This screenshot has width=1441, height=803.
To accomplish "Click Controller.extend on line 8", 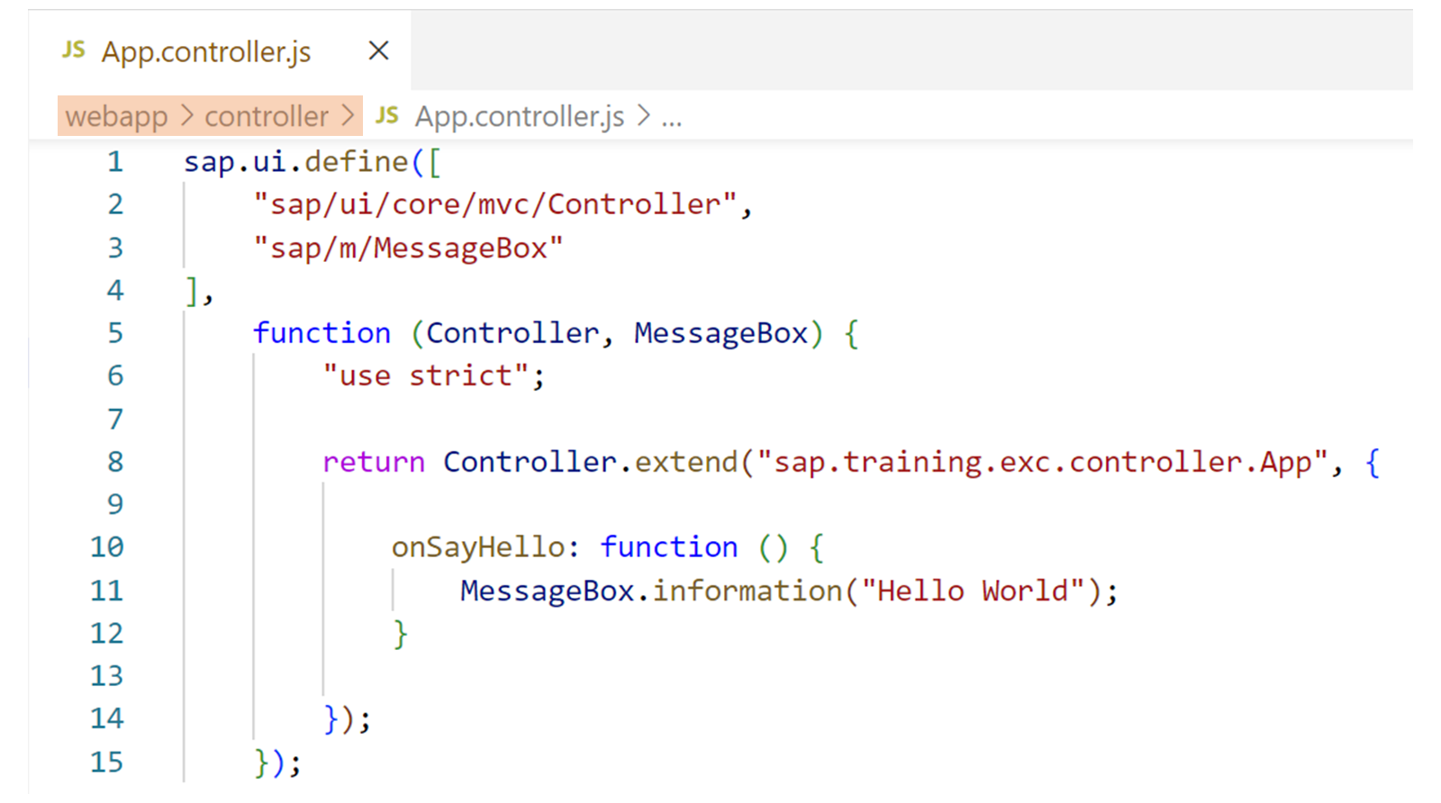I will pos(591,462).
